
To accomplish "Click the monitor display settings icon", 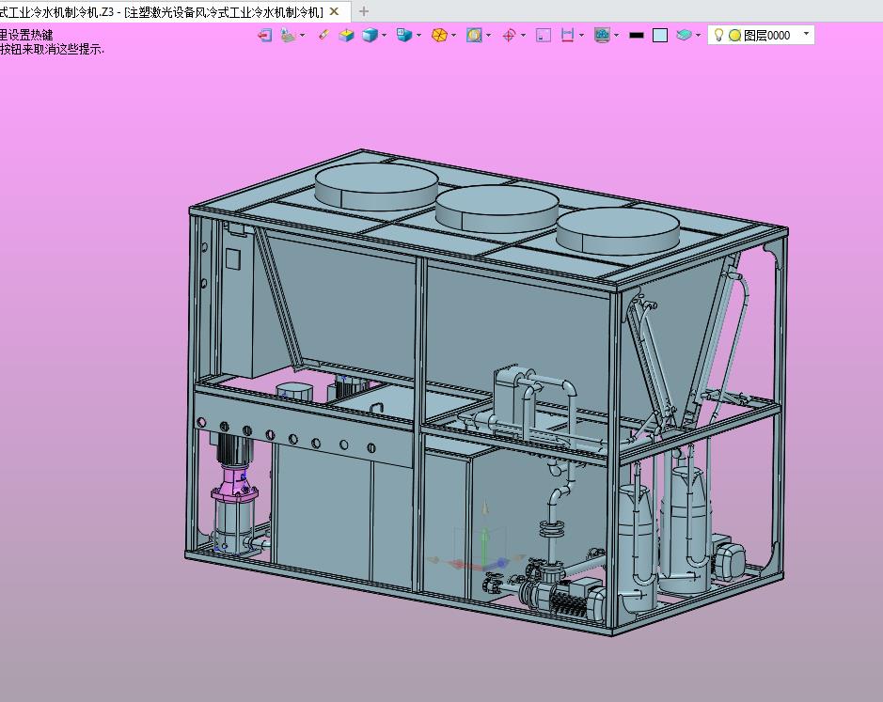I will pos(603,36).
